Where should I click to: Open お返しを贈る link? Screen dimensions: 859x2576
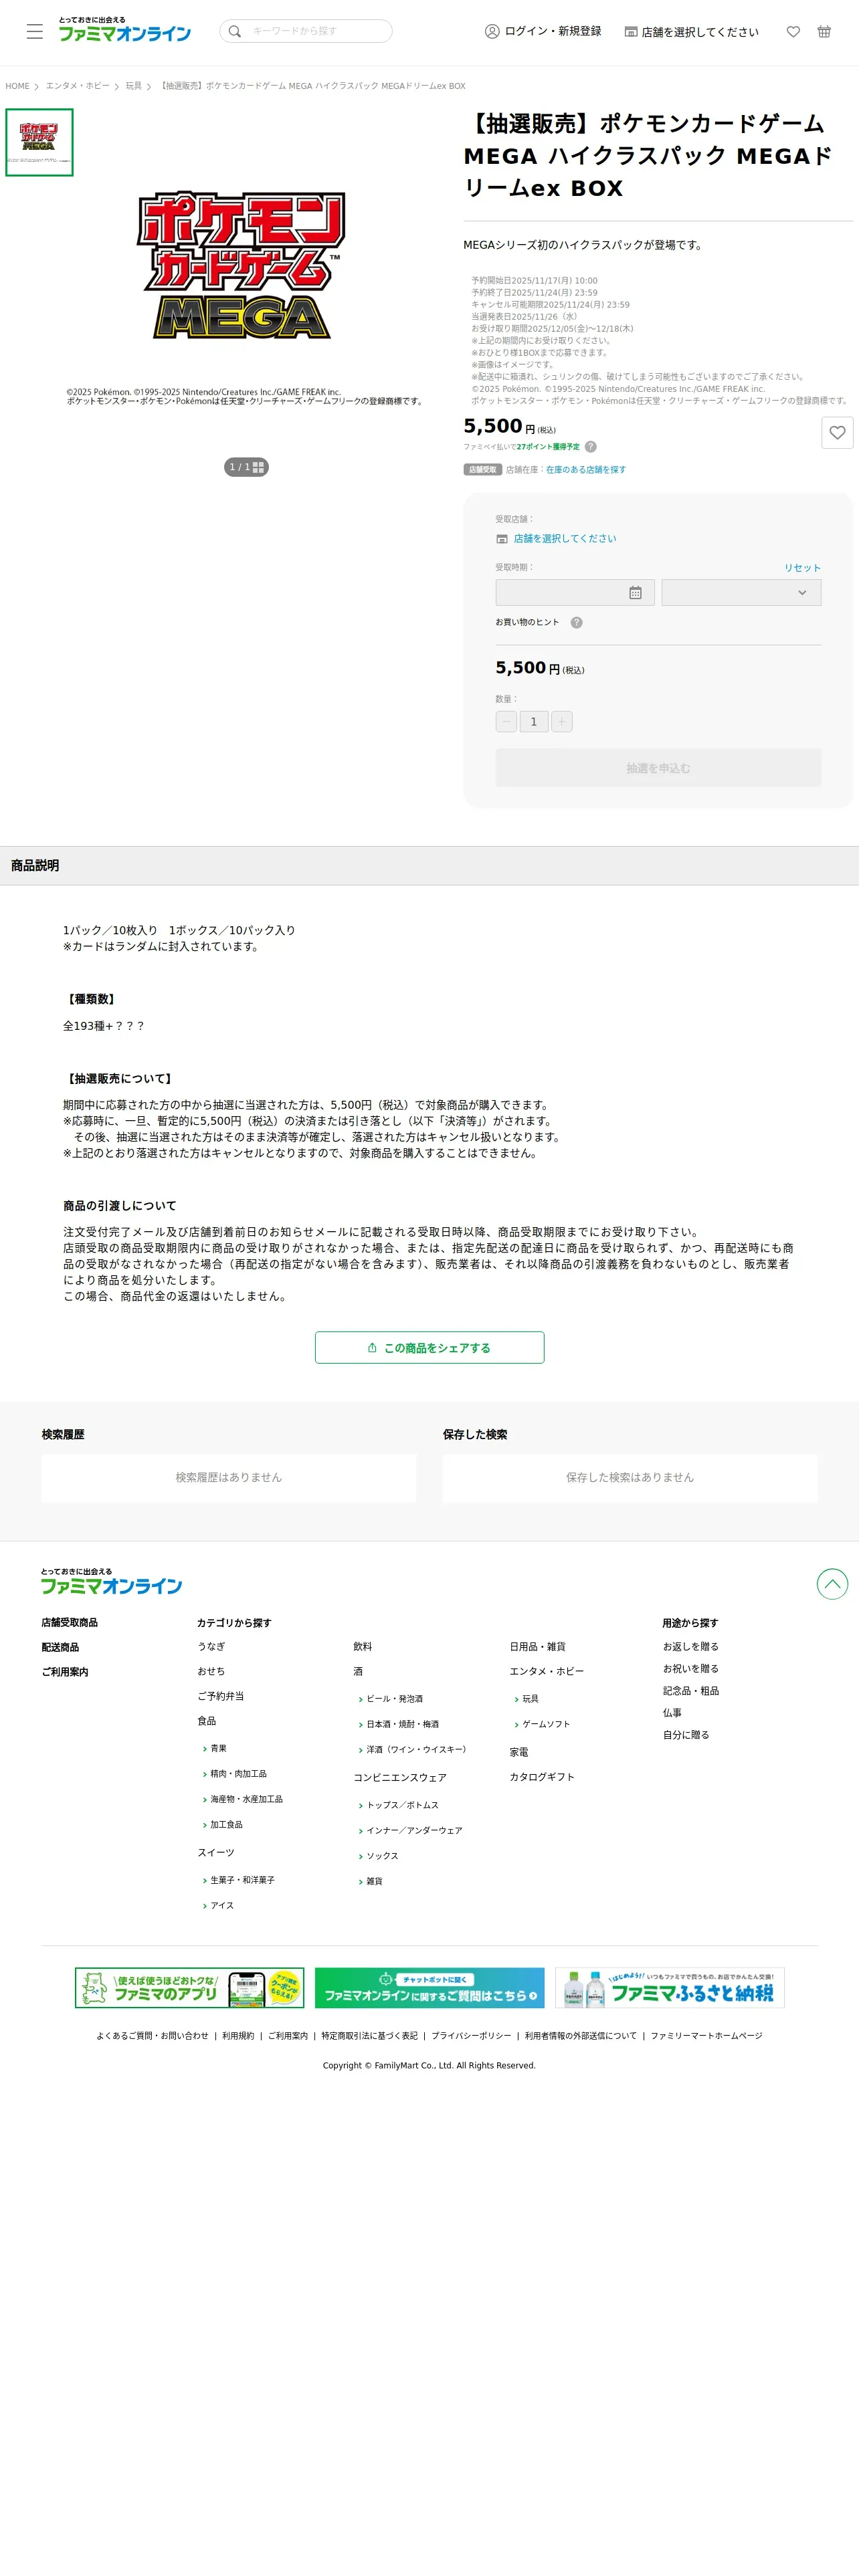(691, 1646)
